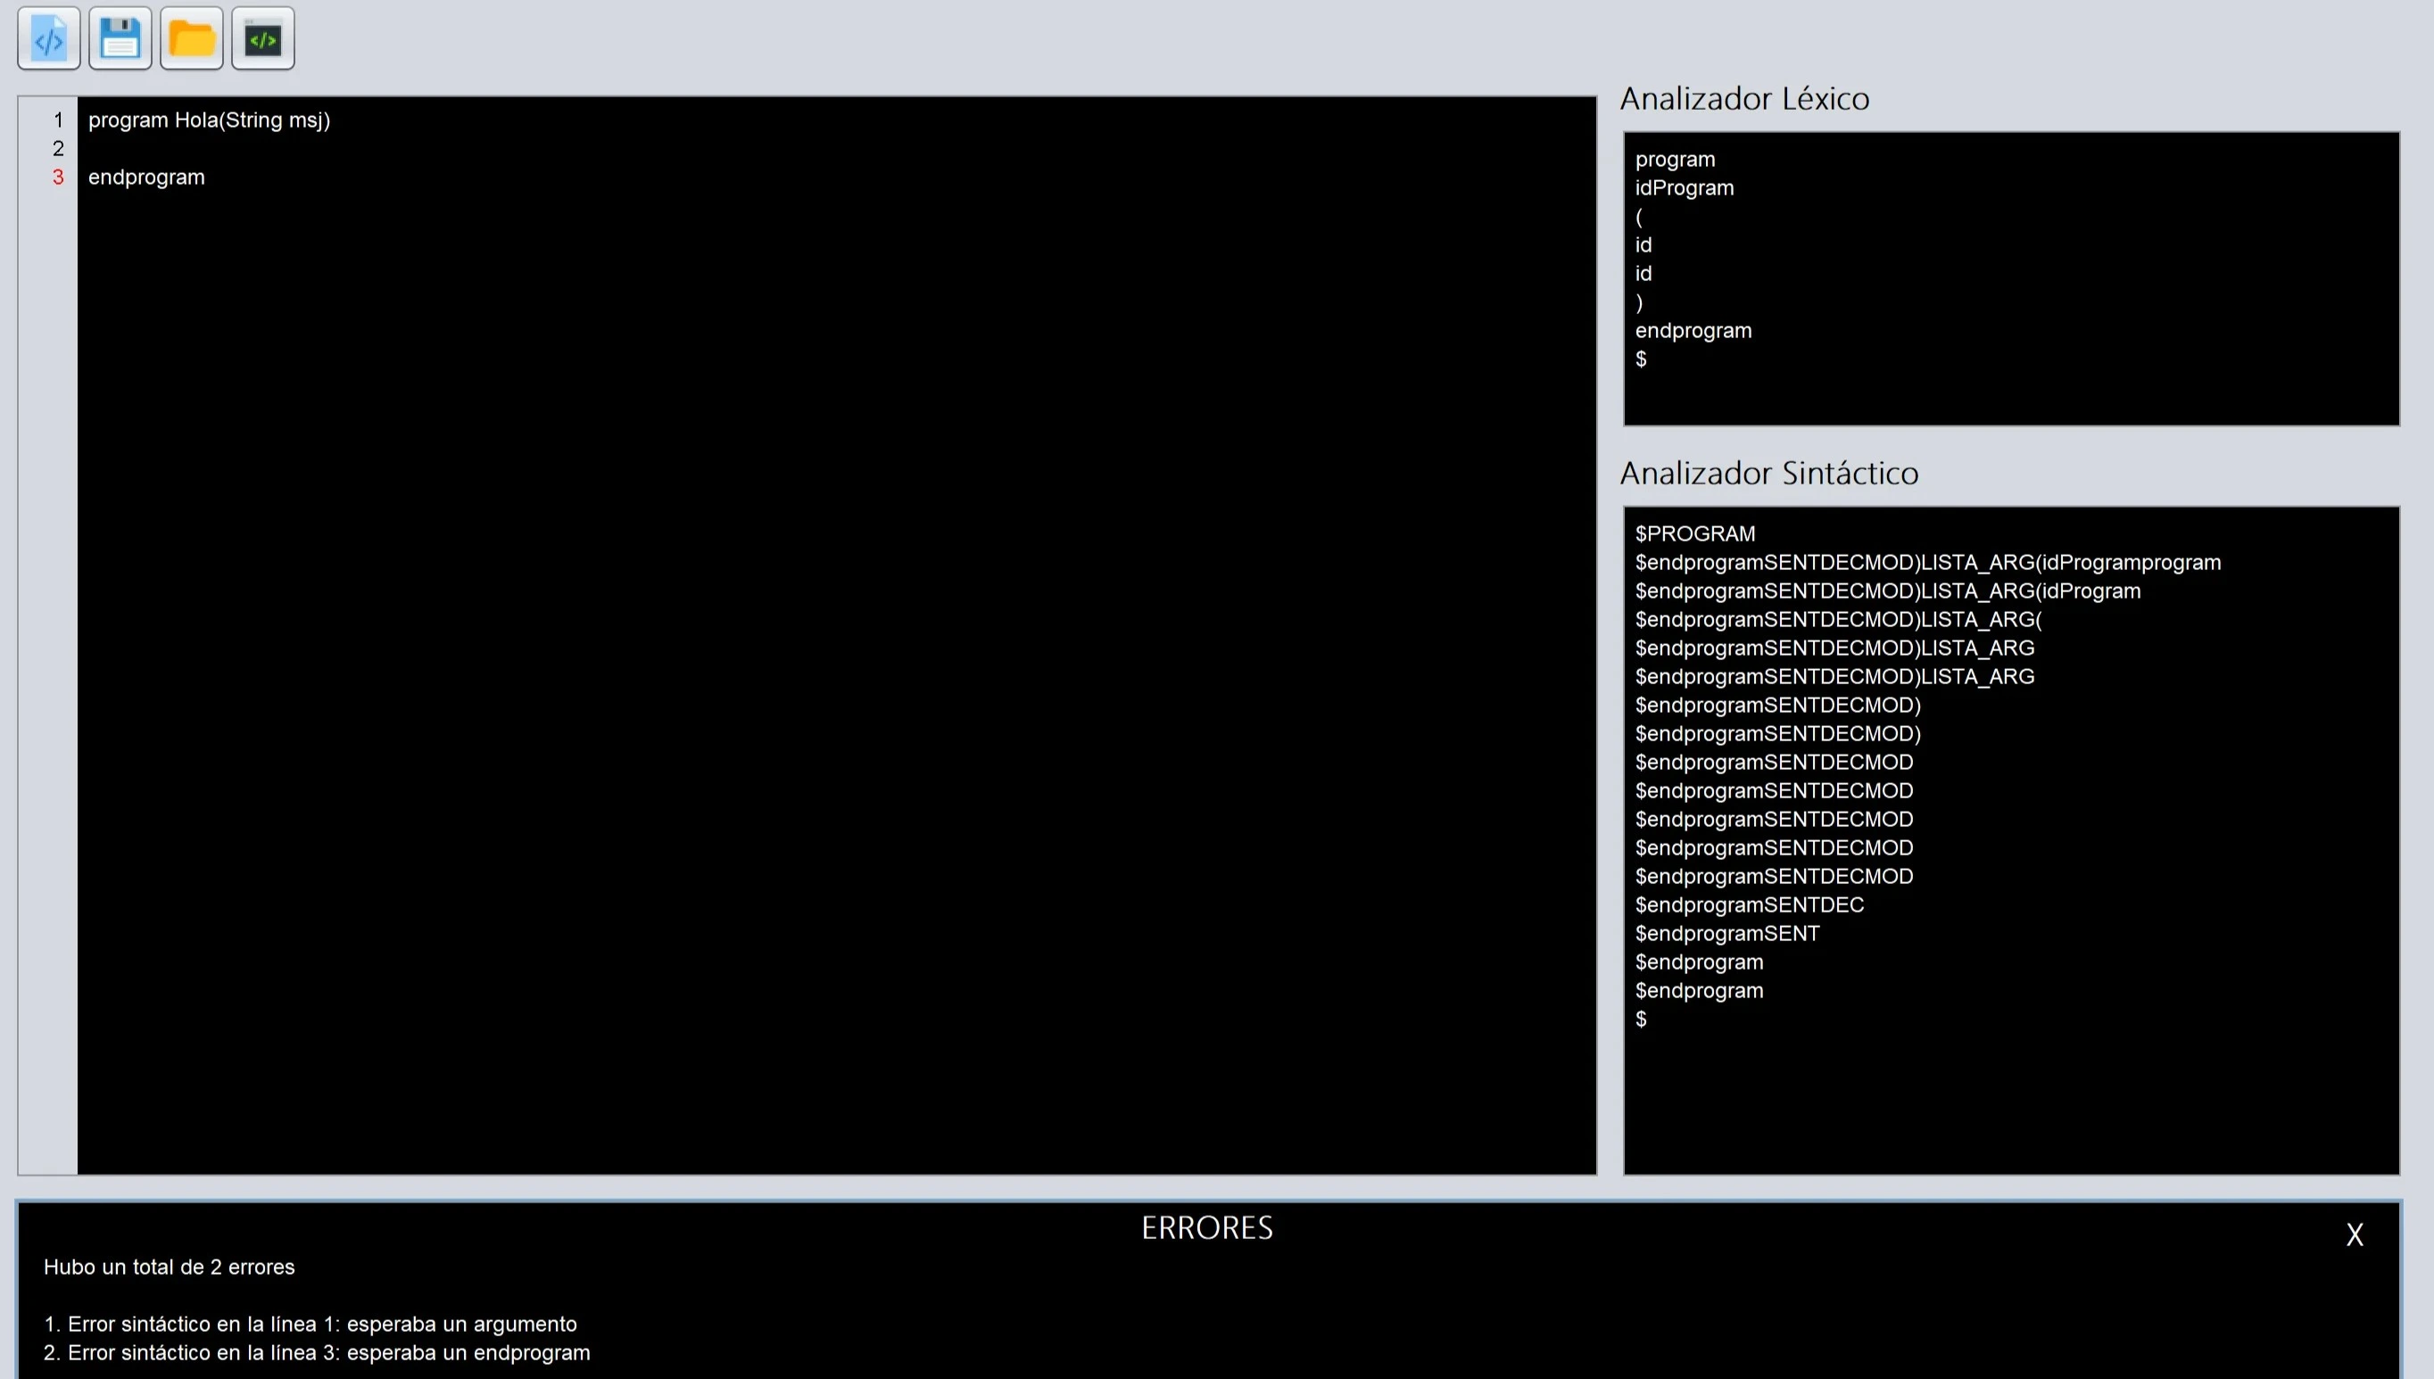This screenshot has height=1379, width=2434.
Task: Close the ERRORES panel with X
Action: 2355,1235
